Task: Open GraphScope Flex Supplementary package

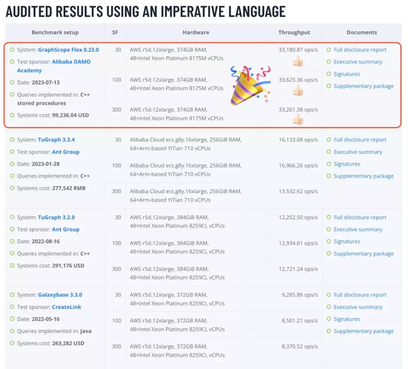Action: point(364,86)
